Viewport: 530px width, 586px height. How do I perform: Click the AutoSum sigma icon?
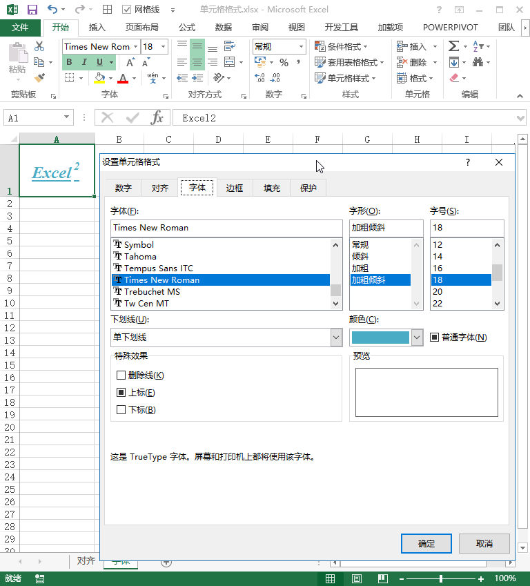(x=453, y=46)
